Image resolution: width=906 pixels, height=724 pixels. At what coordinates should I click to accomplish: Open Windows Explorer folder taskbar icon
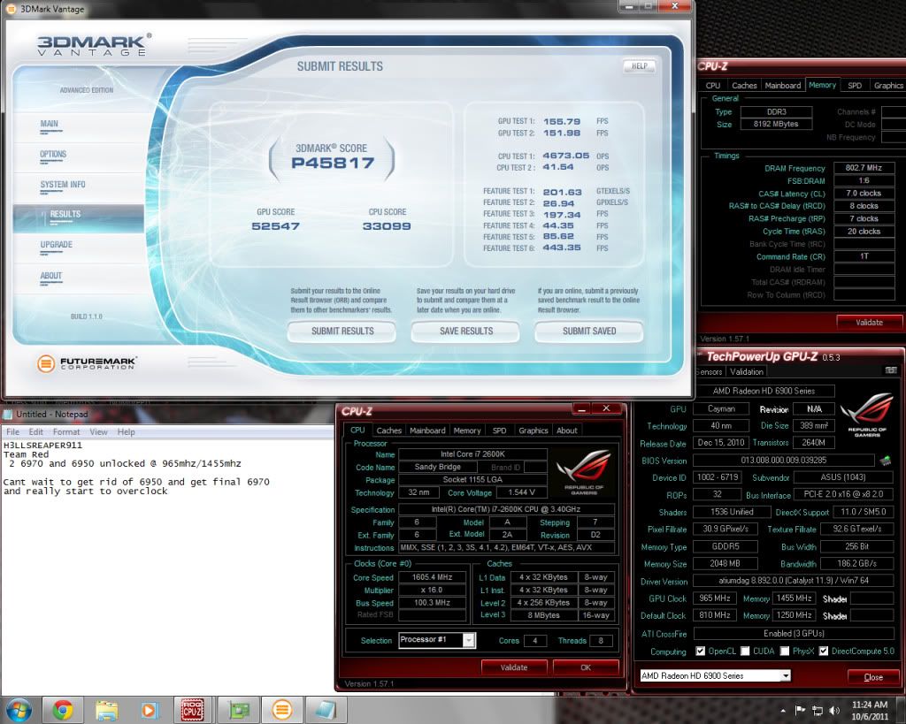point(106,710)
